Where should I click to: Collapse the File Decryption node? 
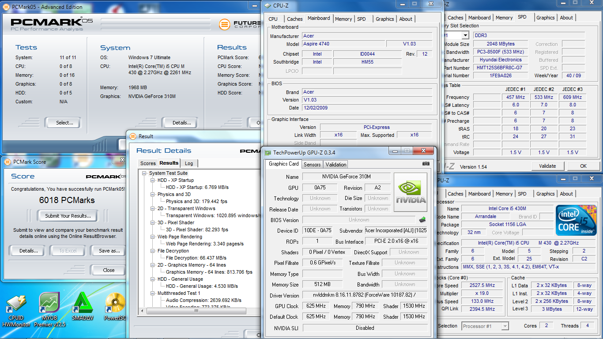(x=153, y=251)
